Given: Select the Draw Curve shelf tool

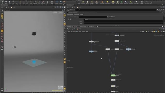Looking at the screenshot, I should click(x=35, y=2).
